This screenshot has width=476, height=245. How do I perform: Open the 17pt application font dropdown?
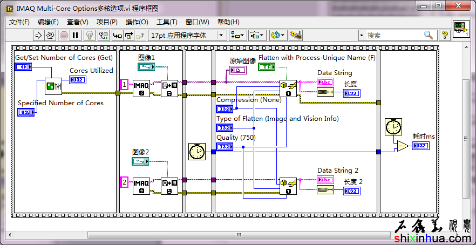(x=188, y=35)
